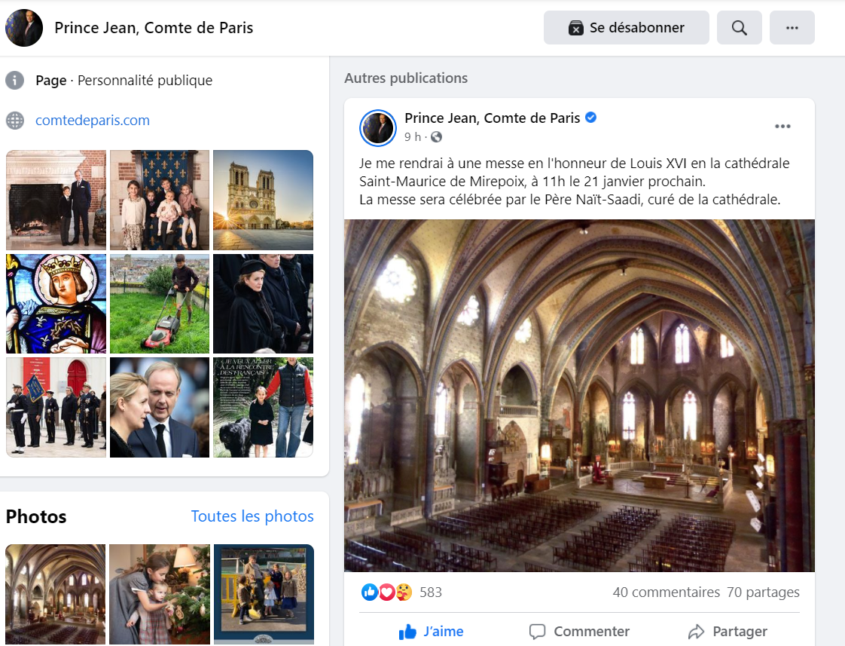Viewport: 845px width, 646px height.
Task: Click the page profile avatar in header
Action: pyautogui.click(x=24, y=28)
